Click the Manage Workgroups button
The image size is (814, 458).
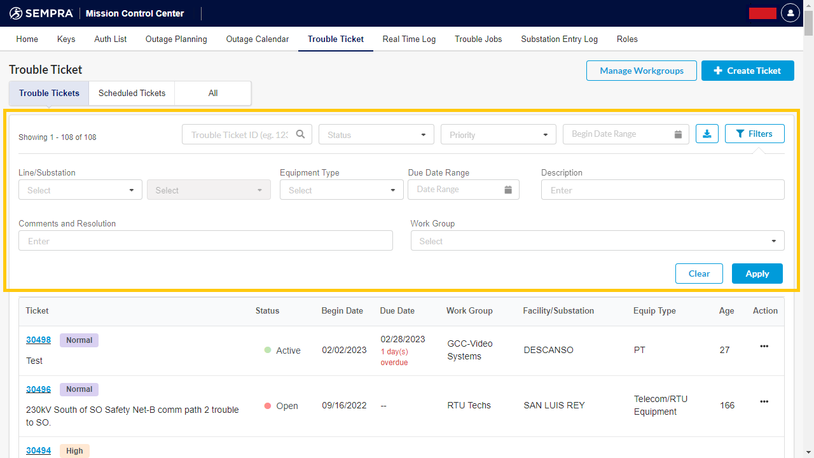[641, 71]
